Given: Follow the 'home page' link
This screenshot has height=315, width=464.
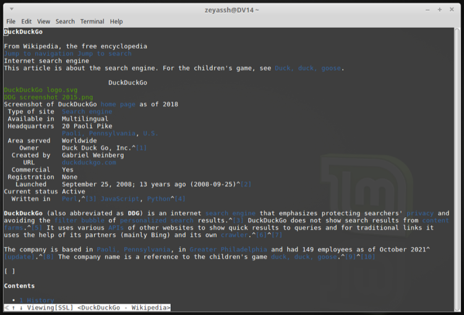Looking at the screenshot, I should pos(118,105).
